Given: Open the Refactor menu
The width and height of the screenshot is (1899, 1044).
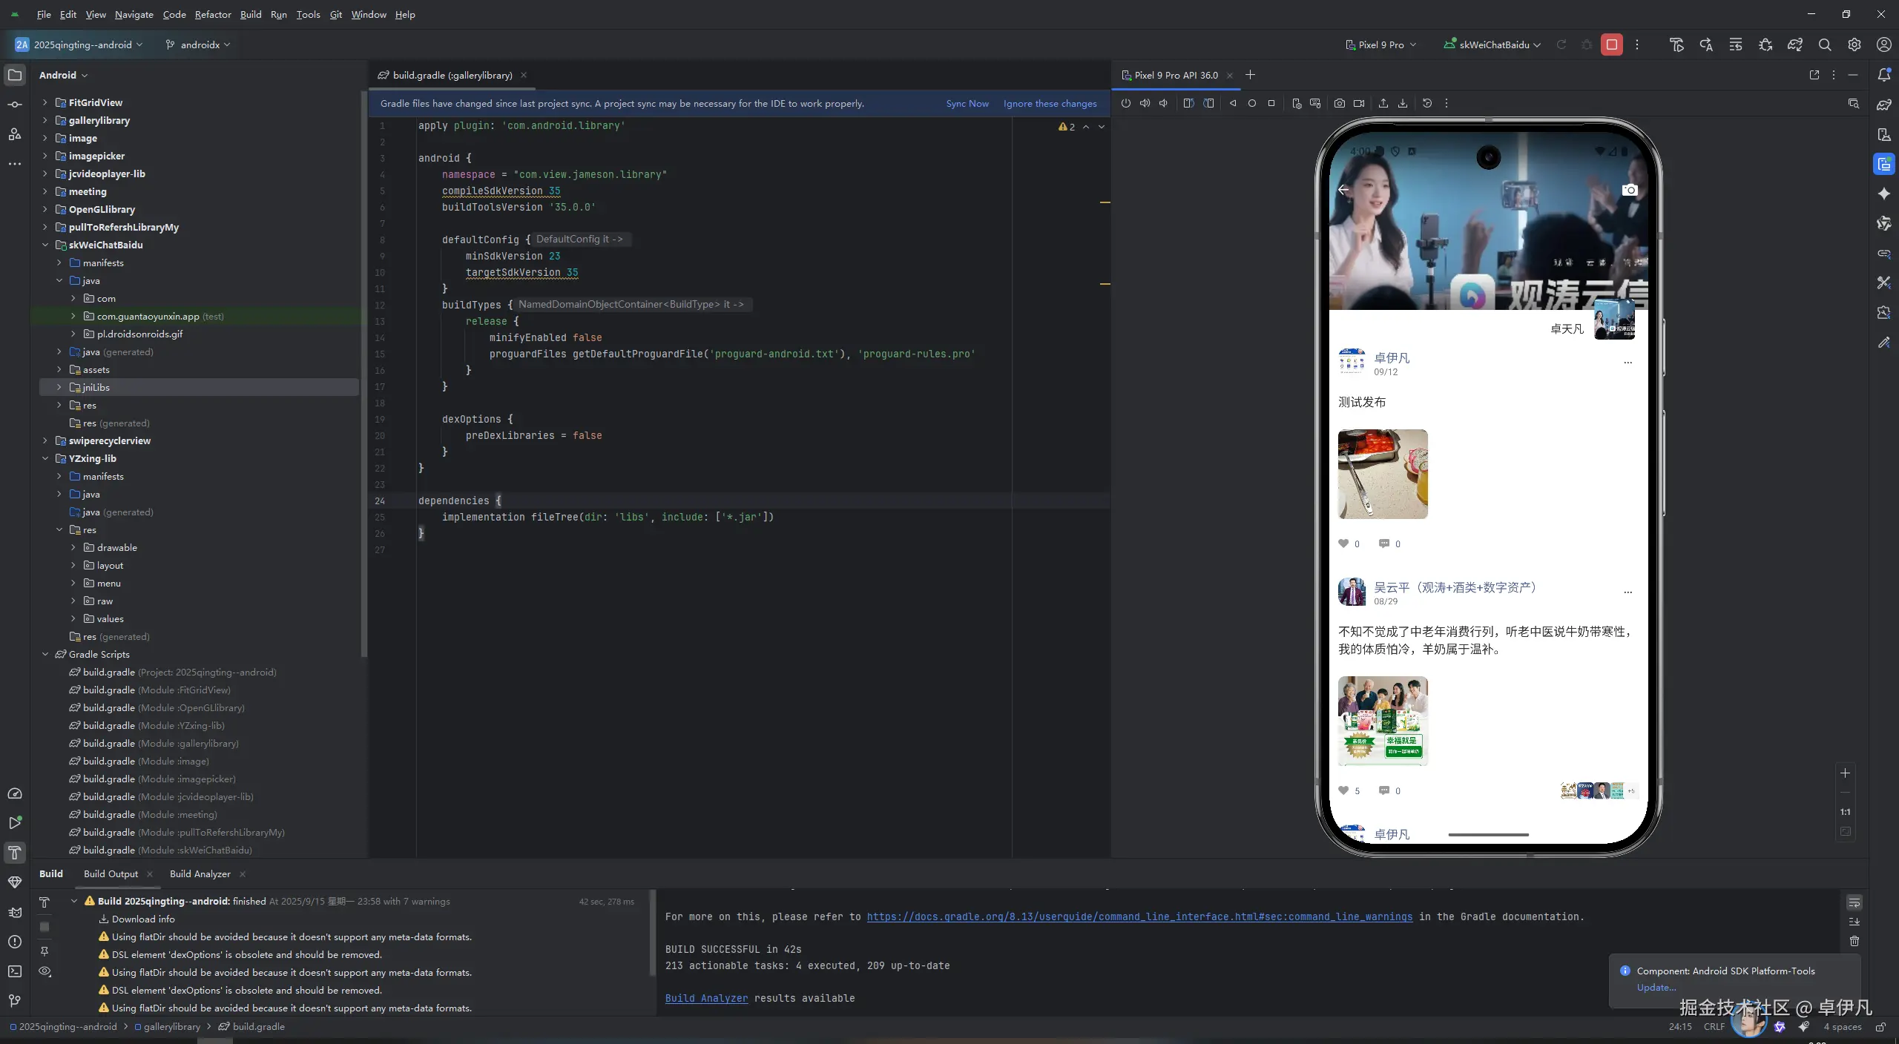Looking at the screenshot, I should click(213, 14).
